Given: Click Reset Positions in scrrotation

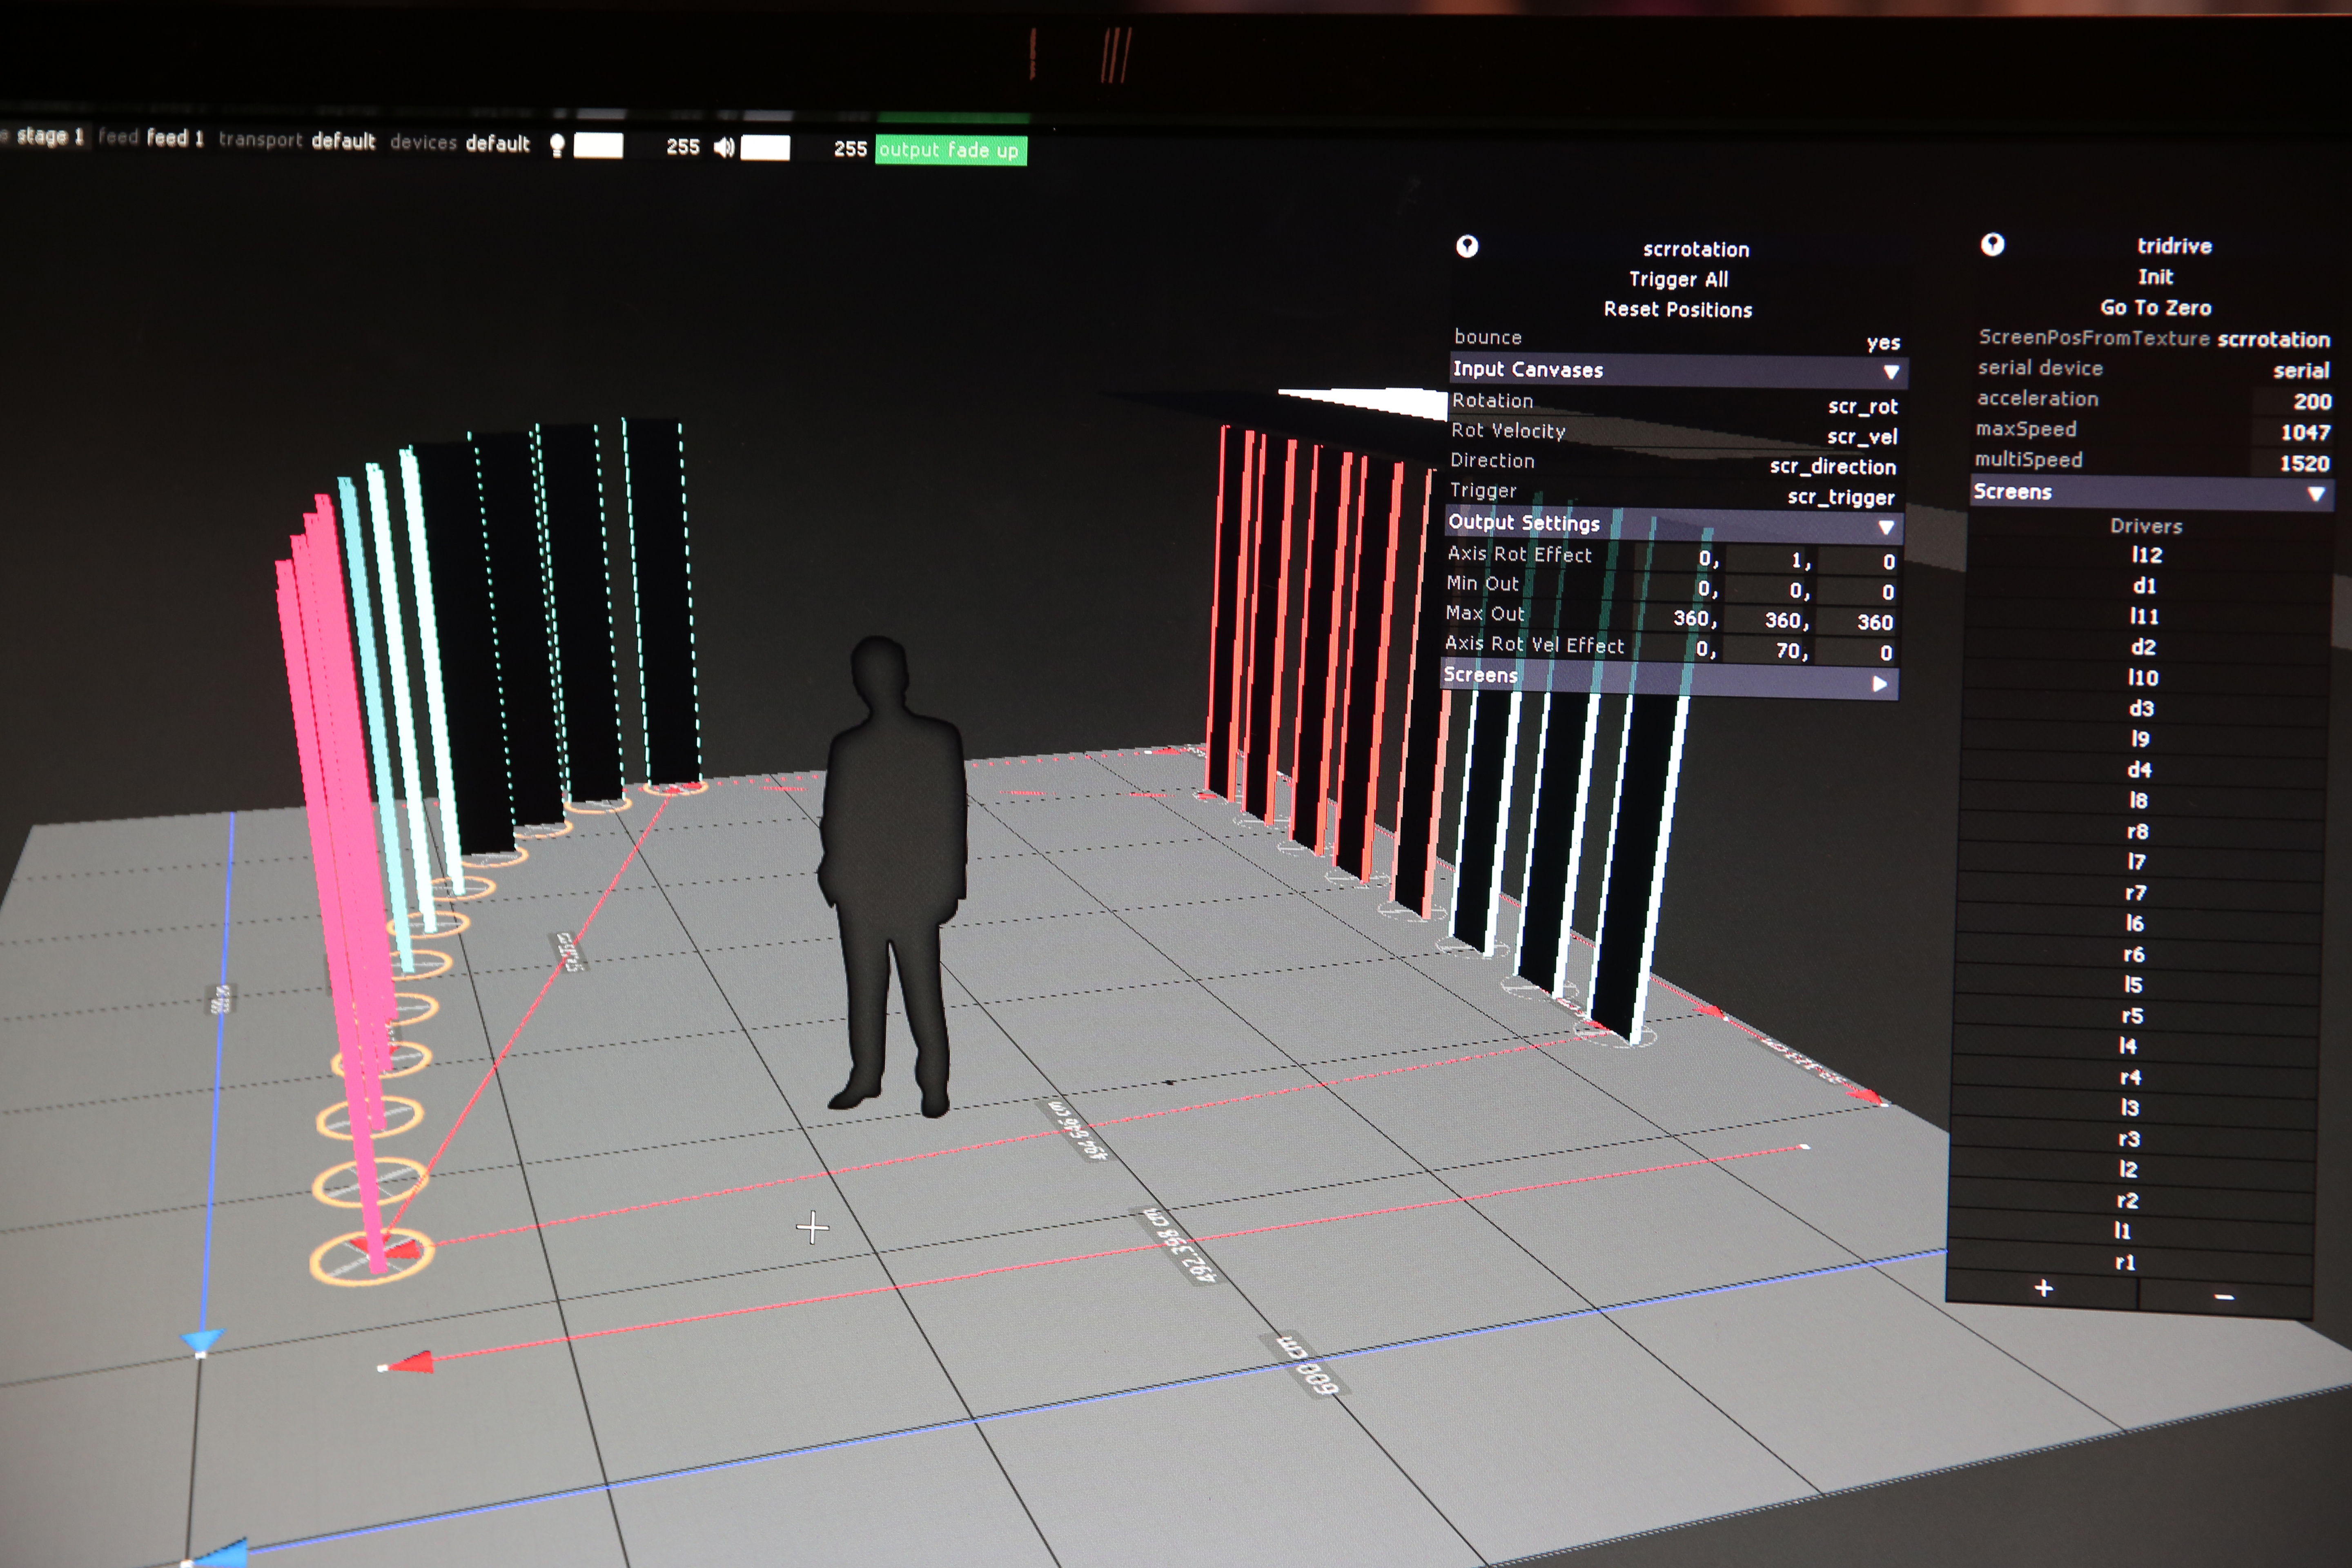Looking at the screenshot, I should [1677, 310].
